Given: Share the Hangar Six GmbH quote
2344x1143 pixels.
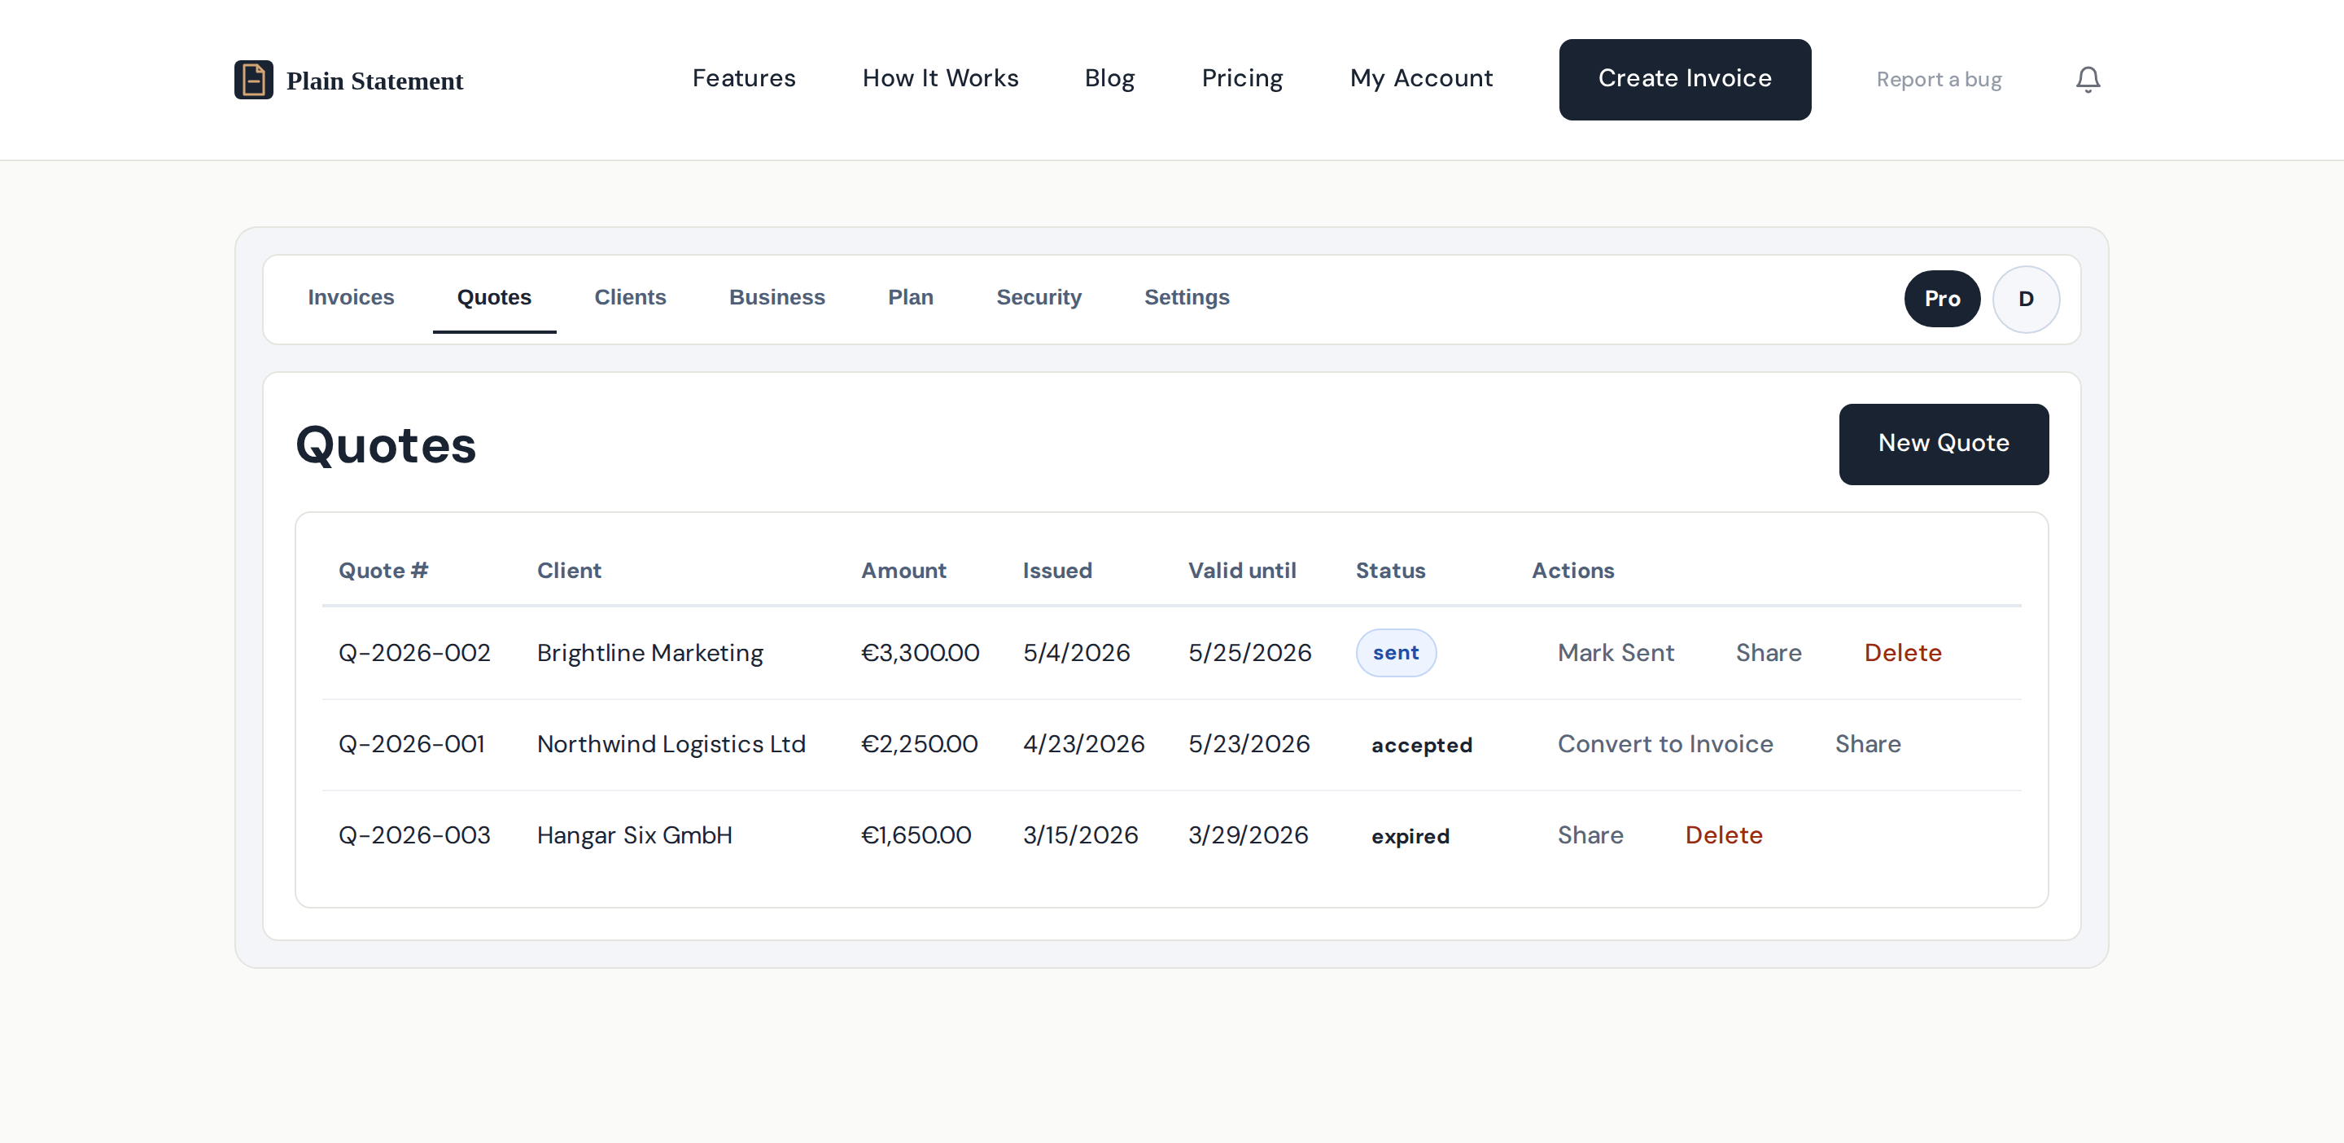Looking at the screenshot, I should (x=1590, y=835).
